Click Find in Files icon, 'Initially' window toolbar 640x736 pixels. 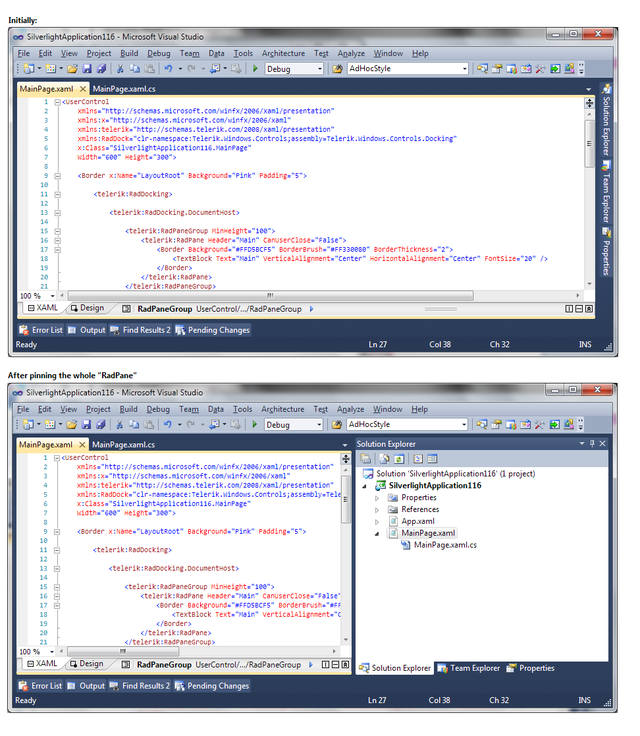[337, 69]
